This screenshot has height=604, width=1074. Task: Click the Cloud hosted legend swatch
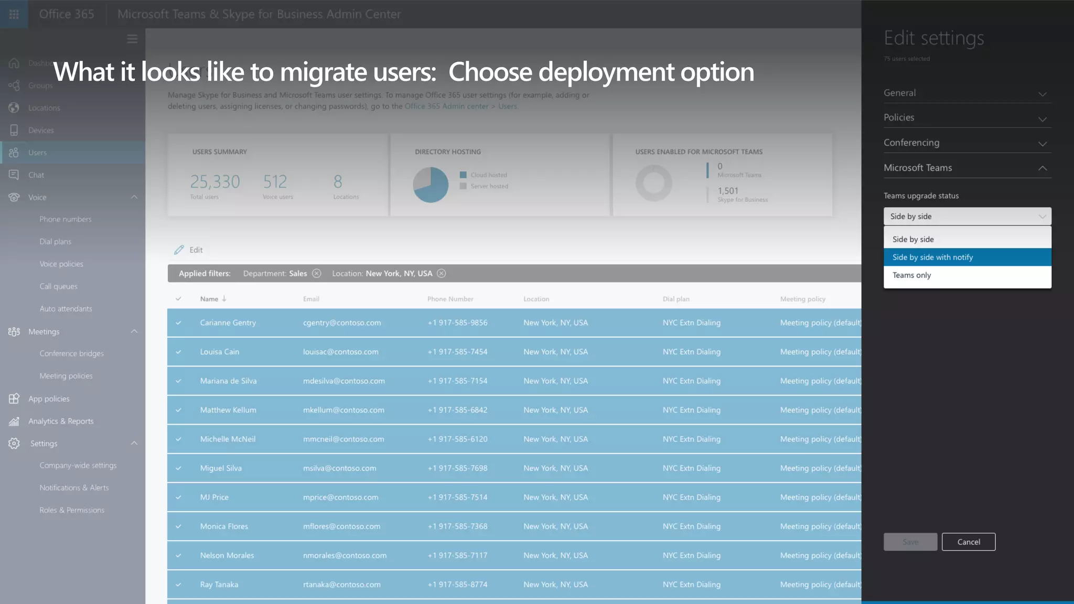(463, 175)
